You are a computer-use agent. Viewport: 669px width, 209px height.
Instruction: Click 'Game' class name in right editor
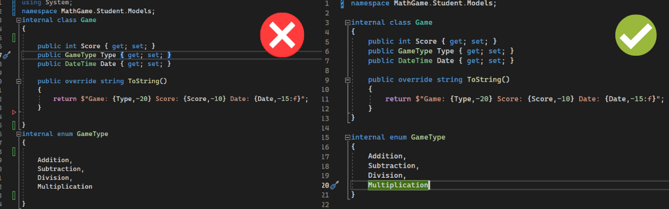pos(424,23)
